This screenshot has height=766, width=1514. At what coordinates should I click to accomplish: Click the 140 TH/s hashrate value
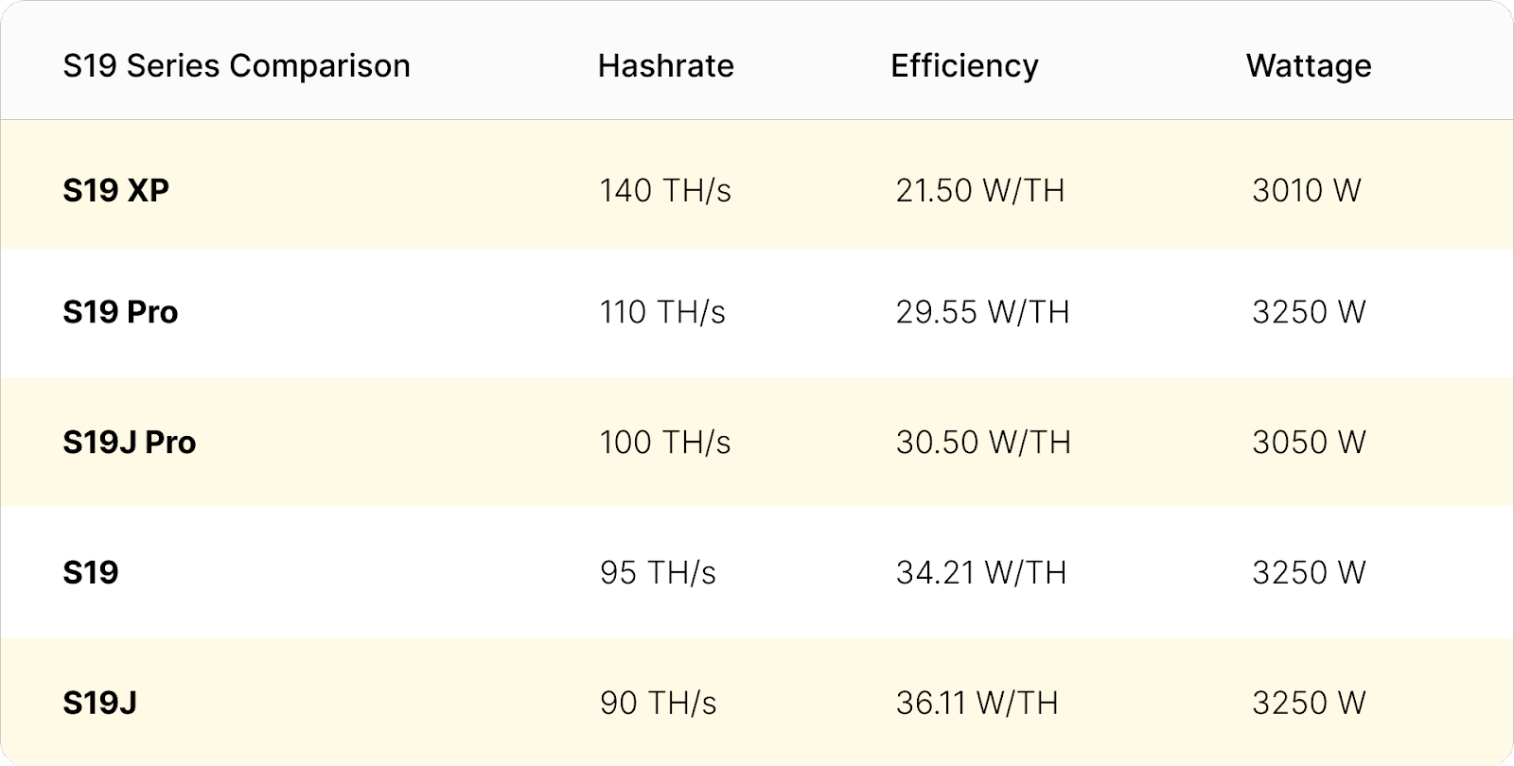(x=665, y=191)
